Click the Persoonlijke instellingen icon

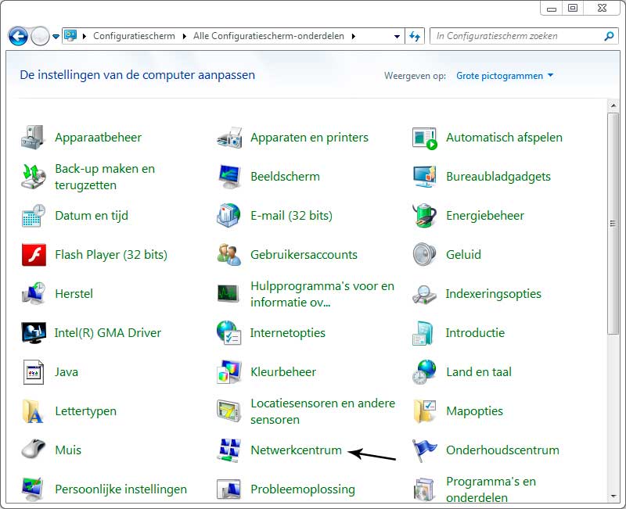pos(32,489)
